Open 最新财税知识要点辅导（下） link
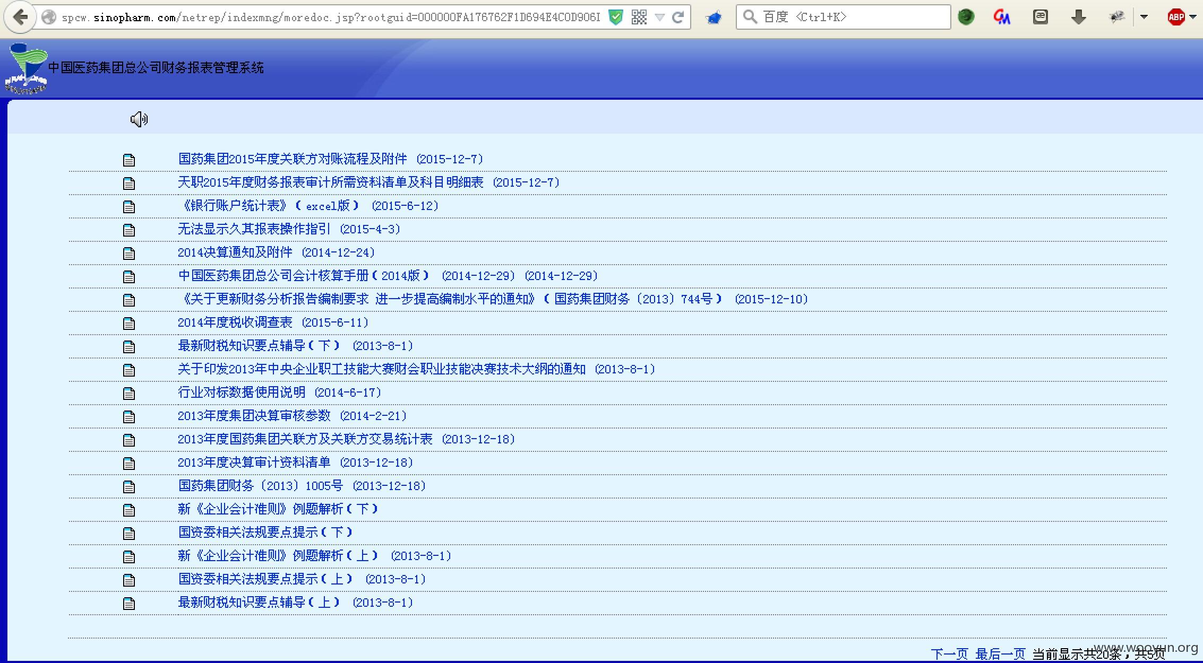Viewport: 1203px width, 663px height. (x=296, y=345)
